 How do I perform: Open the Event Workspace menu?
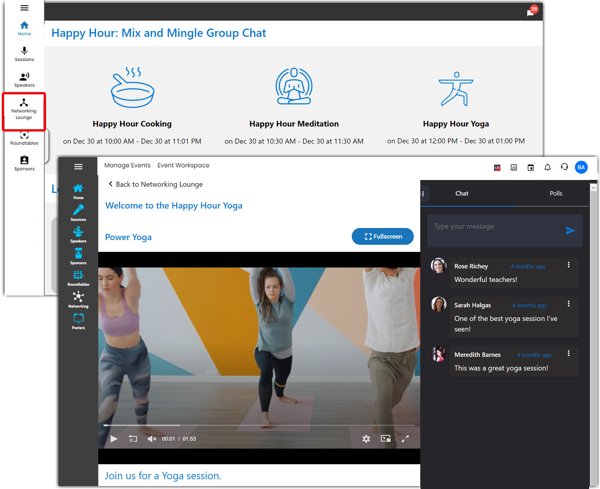coord(183,165)
